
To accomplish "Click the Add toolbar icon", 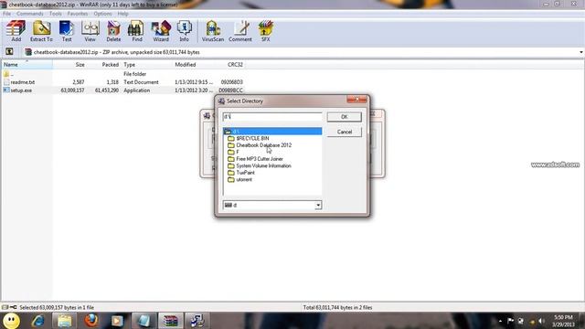I will pyautogui.click(x=16, y=31).
